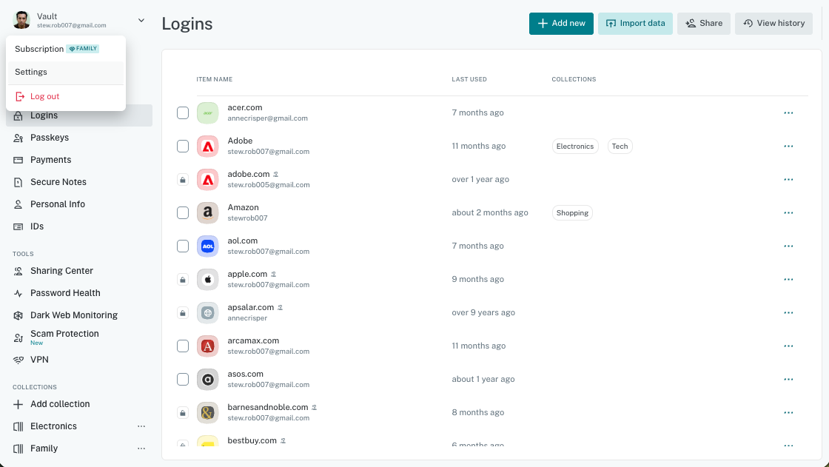Collapse the Vault account dropdown chevron
Image resolution: width=829 pixels, height=467 pixels.
(x=141, y=20)
